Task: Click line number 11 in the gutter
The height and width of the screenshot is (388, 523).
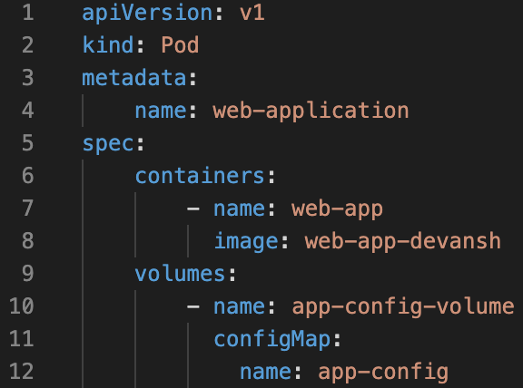Action: pos(22,339)
